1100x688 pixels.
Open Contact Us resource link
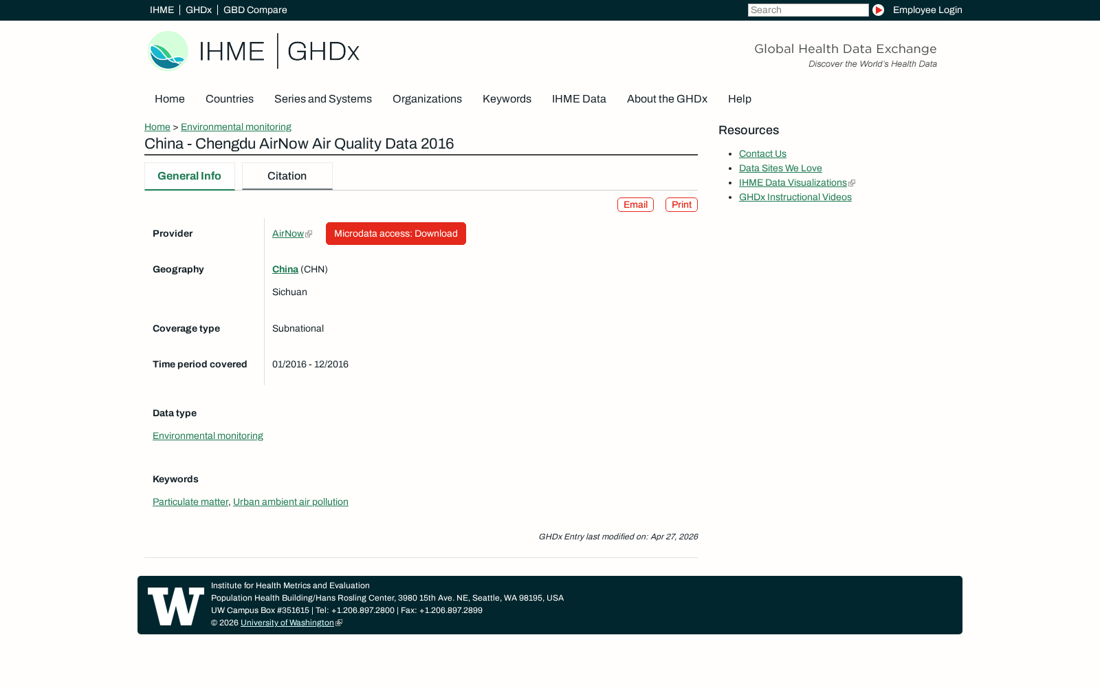762,154
